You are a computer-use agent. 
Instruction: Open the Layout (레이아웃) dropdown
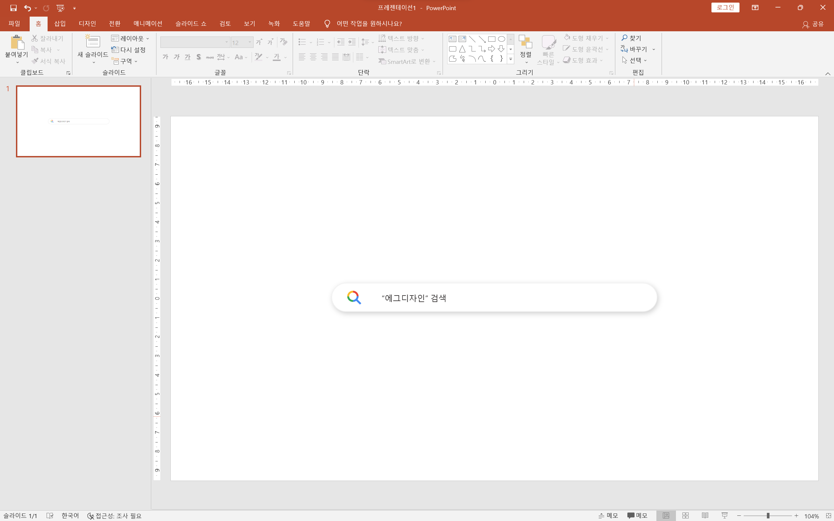[130, 38]
